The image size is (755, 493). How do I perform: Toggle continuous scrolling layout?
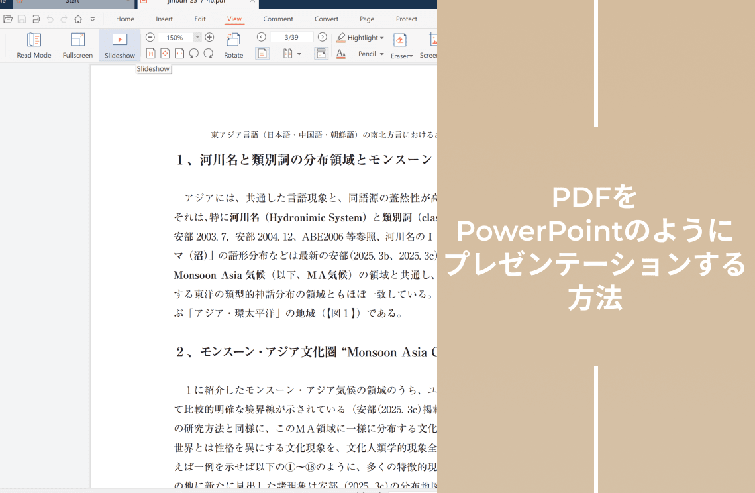pos(321,53)
